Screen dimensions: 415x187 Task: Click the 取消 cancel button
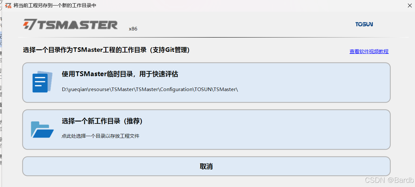point(206,166)
